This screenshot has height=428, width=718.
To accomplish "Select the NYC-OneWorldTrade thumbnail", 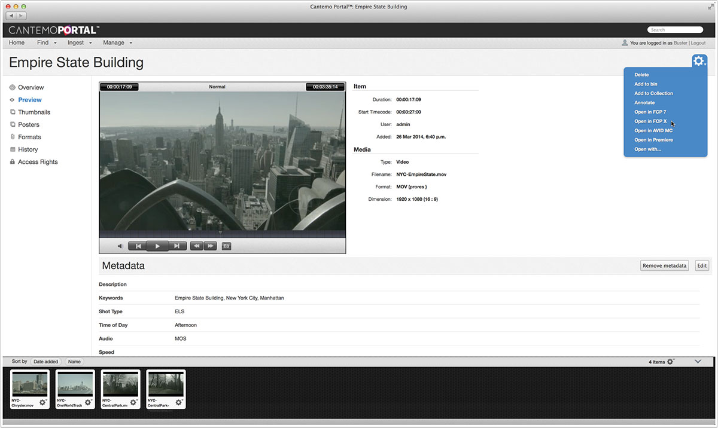I will [75, 384].
